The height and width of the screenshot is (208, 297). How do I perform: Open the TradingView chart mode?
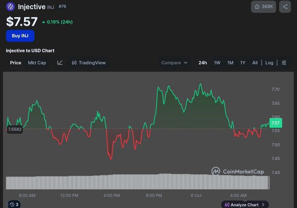[x=89, y=63]
